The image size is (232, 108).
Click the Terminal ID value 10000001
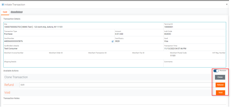coord(169,27)
